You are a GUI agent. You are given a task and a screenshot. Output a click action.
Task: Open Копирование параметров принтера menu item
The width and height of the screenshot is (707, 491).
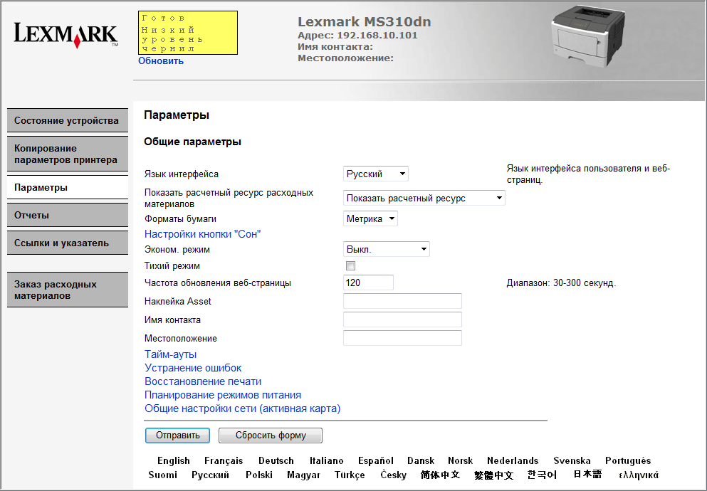(68, 154)
